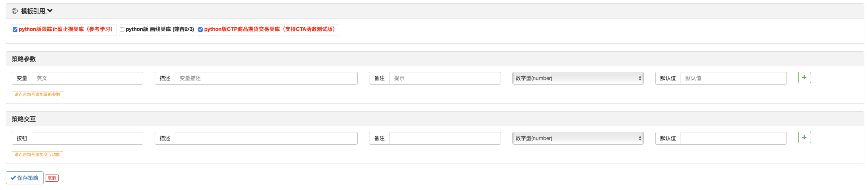Uncheck python版跟踪止盈止损类库 checkbox

[x=15, y=29]
